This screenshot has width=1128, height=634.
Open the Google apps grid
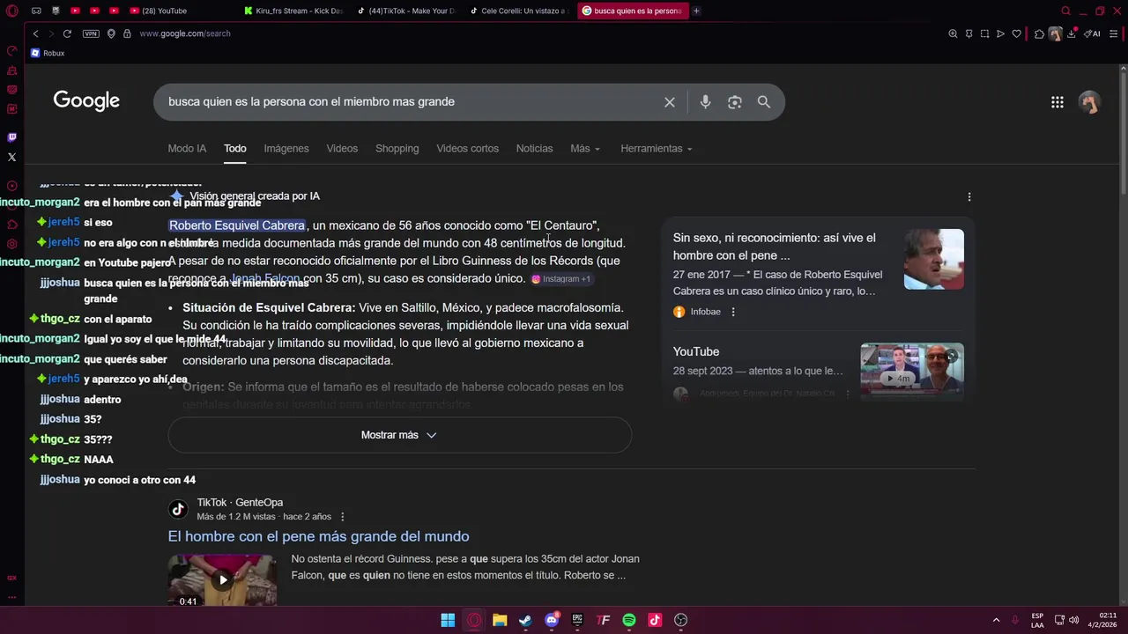1057,102
